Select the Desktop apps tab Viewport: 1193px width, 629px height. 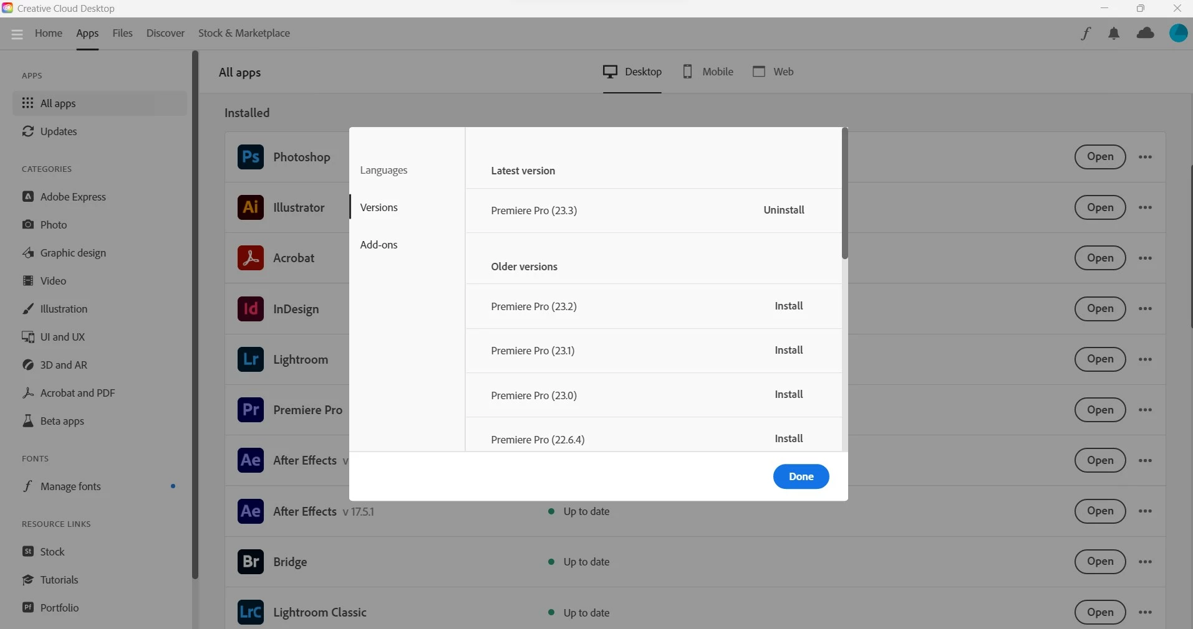pos(632,72)
